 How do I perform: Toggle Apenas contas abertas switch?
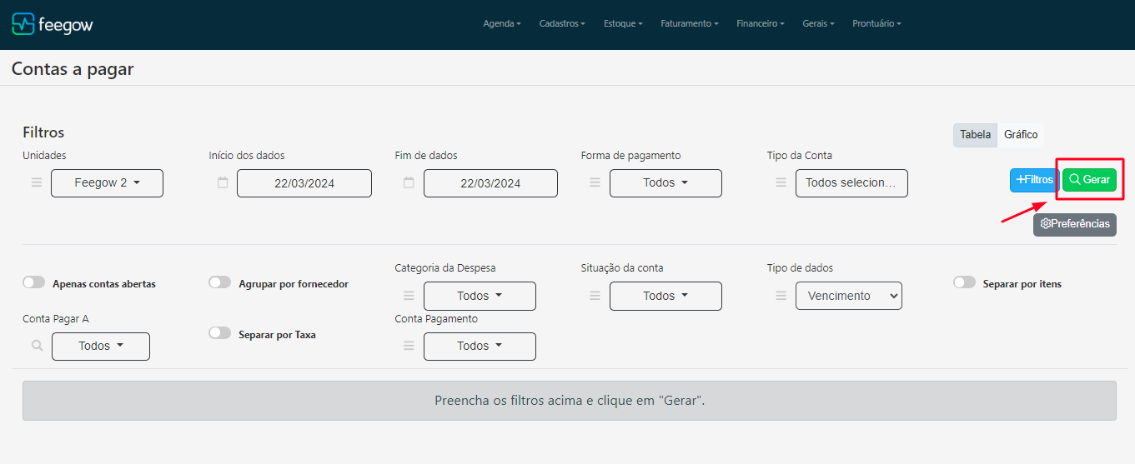(x=34, y=282)
